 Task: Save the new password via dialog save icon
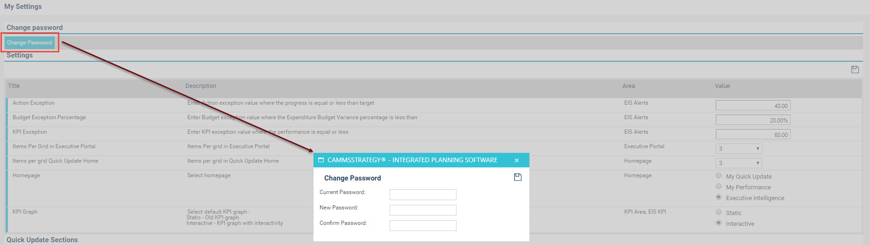tap(518, 177)
